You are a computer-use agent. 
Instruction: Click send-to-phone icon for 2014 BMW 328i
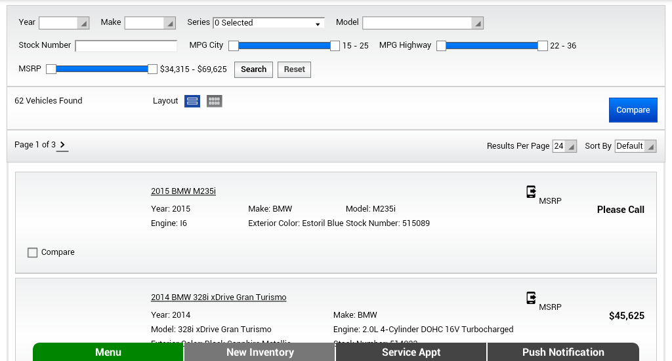point(531,298)
